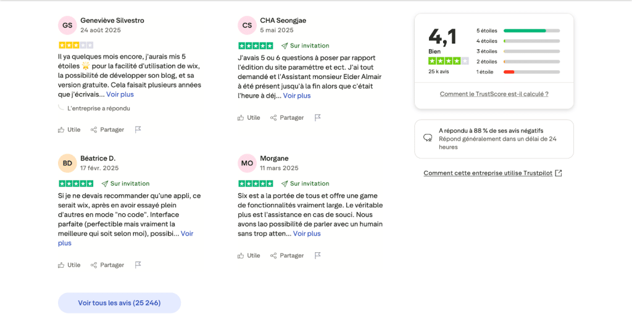
Task: Expand Morgane's review with Voir plus
Action: point(307,234)
